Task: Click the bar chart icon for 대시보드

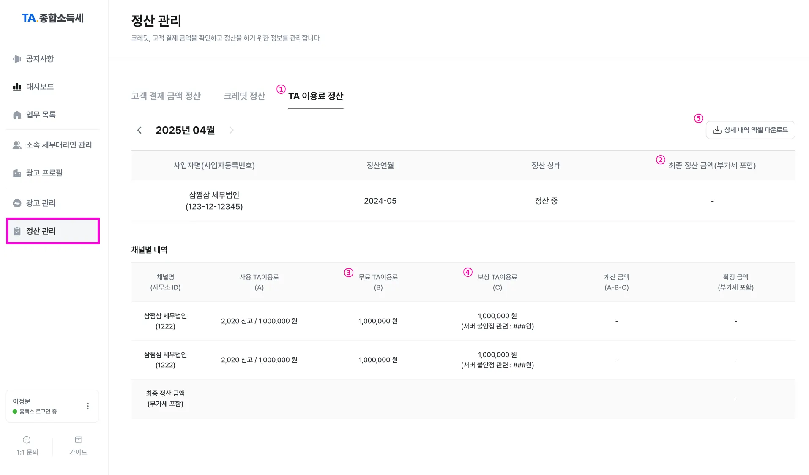Action: (17, 87)
